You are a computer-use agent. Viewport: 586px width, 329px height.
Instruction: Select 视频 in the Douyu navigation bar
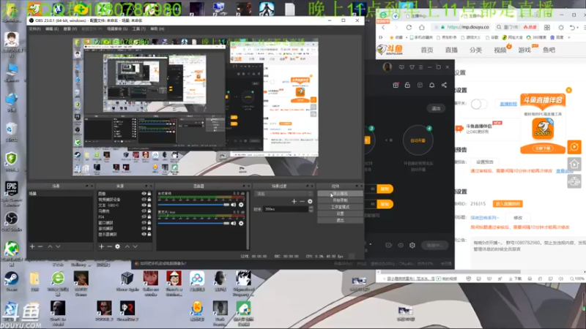500,50
